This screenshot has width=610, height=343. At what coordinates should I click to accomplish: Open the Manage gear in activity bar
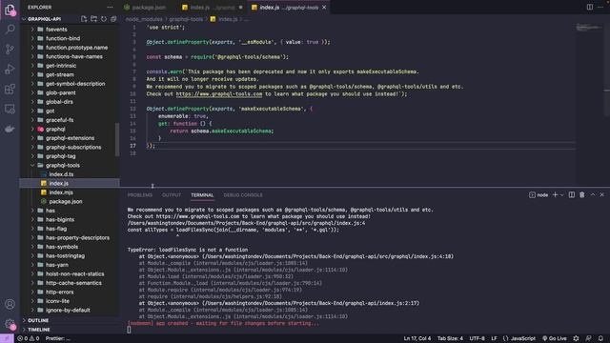[x=10, y=324]
